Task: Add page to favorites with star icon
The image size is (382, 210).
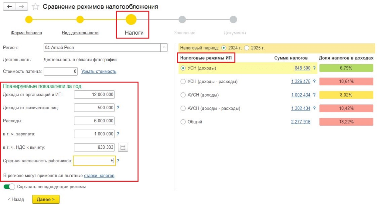Action: 35,7
